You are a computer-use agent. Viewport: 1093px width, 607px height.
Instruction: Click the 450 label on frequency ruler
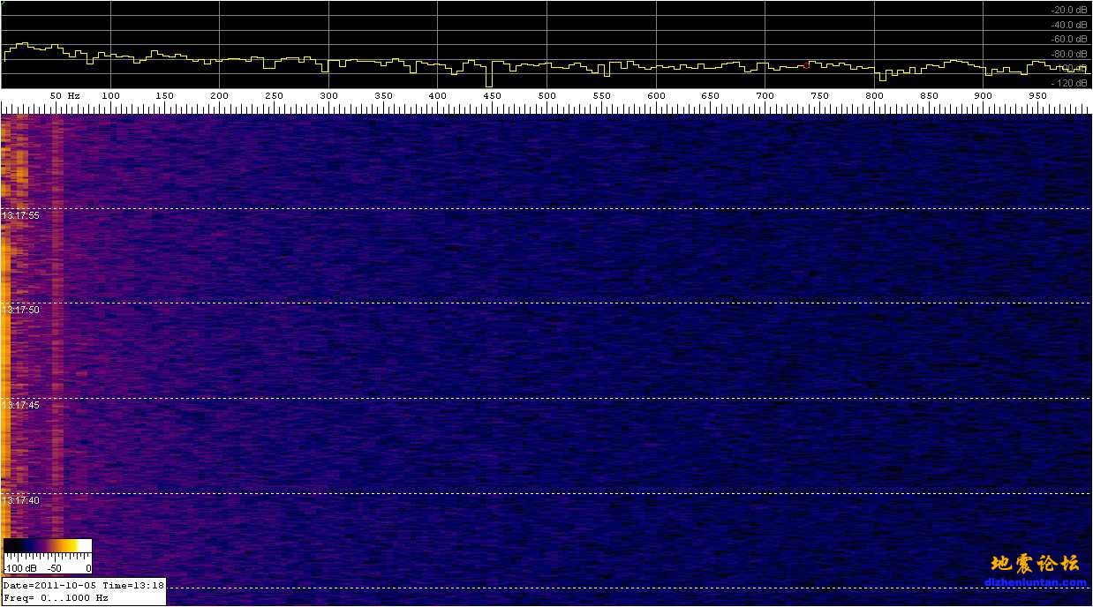492,95
